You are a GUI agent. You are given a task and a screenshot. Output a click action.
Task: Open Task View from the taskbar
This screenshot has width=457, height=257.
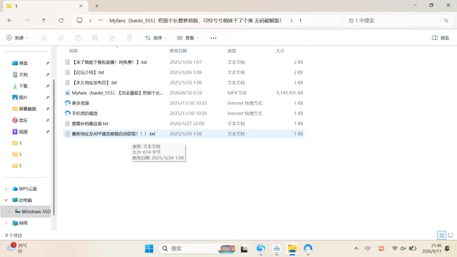tap(244, 249)
